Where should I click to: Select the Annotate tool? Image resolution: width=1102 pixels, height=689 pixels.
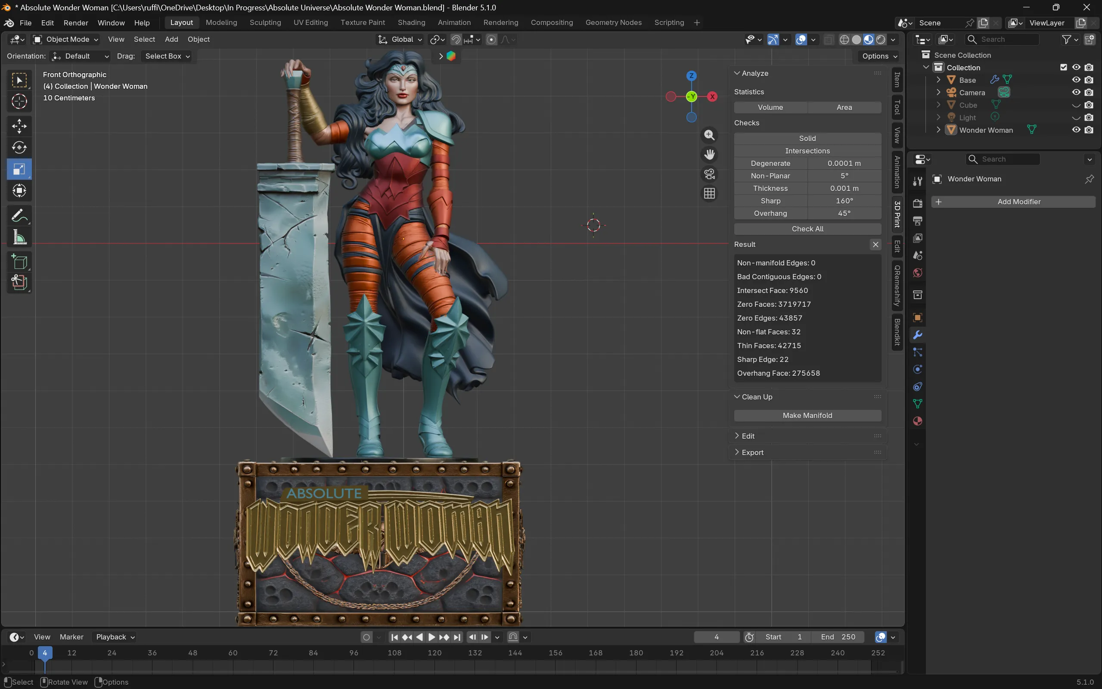click(19, 215)
